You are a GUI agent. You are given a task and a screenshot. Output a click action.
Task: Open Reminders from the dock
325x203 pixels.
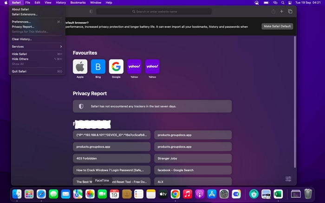click(x=139, y=194)
